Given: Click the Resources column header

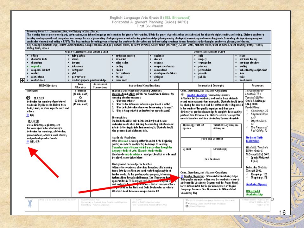Looking at the screenshot, I should point(257,85).
